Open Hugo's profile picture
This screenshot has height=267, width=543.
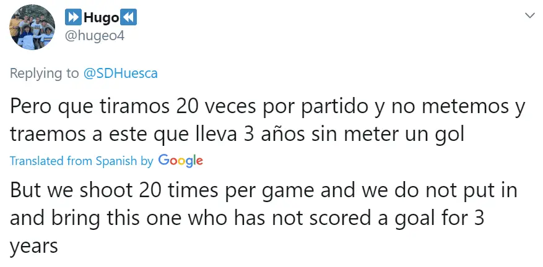[x=32, y=28]
